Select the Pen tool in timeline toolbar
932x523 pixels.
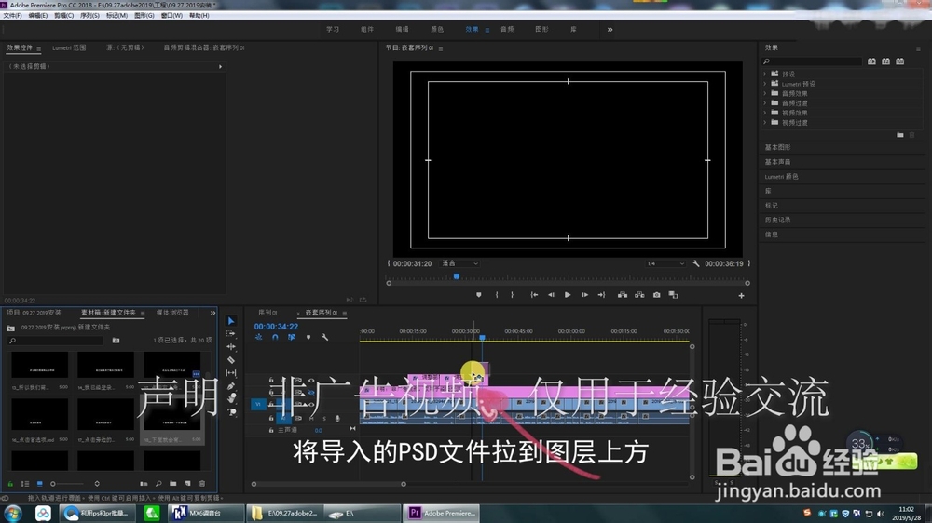coord(231,386)
